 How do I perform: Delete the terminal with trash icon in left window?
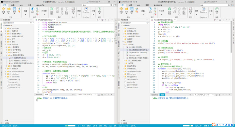[x=102, y=95]
